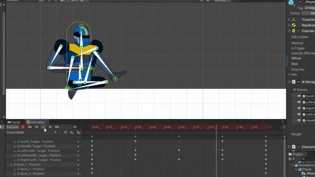Select LeftHandIK_Target : Position row label
This screenshot has height=177, width=315.
[x=40, y=155]
